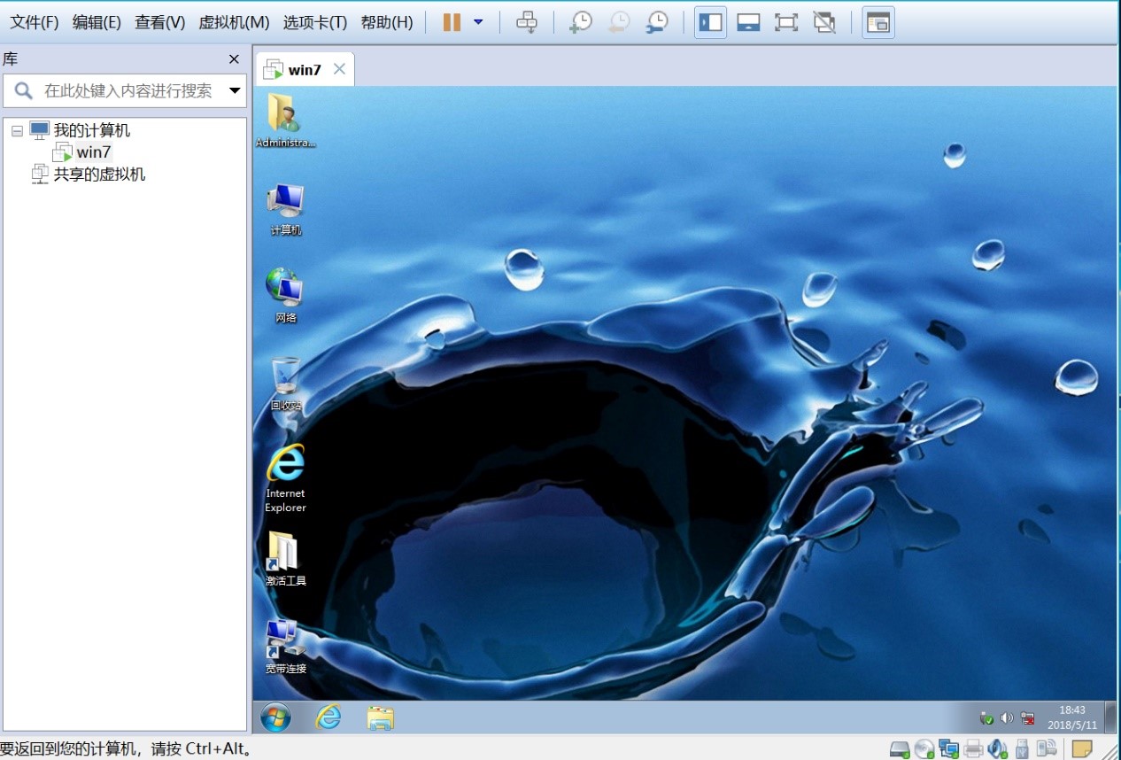The width and height of the screenshot is (1121, 760).
Task: Click the CD/DVD drive device status icon
Action: pos(924,749)
